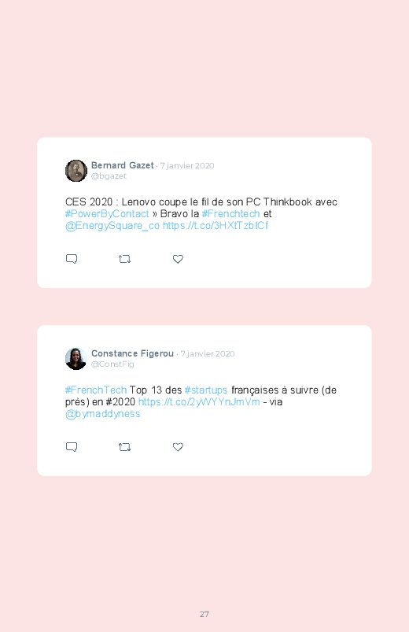This screenshot has height=632, width=409.
Task: Visit the @EnergySquare_co mention
Action: [x=112, y=225]
